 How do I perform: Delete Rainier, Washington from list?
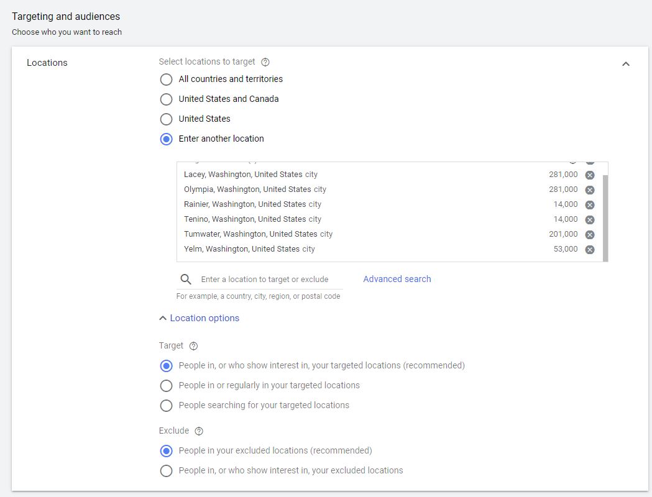[590, 205]
